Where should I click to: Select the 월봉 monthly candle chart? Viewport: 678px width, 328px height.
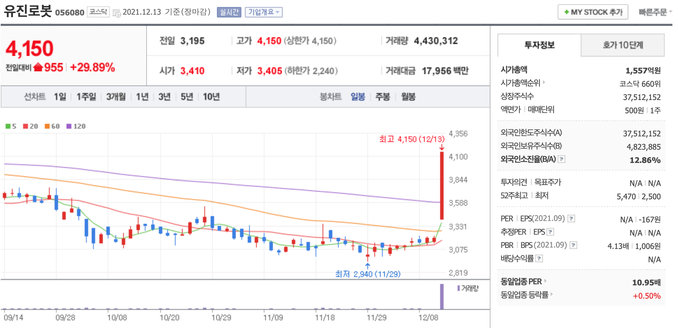408,97
